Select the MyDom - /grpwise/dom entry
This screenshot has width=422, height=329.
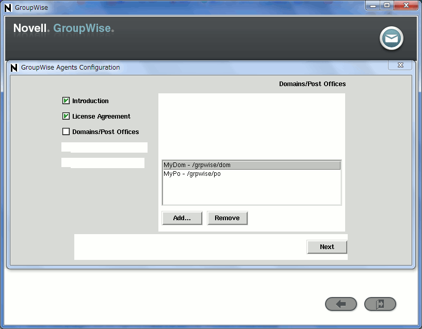tap(252, 165)
